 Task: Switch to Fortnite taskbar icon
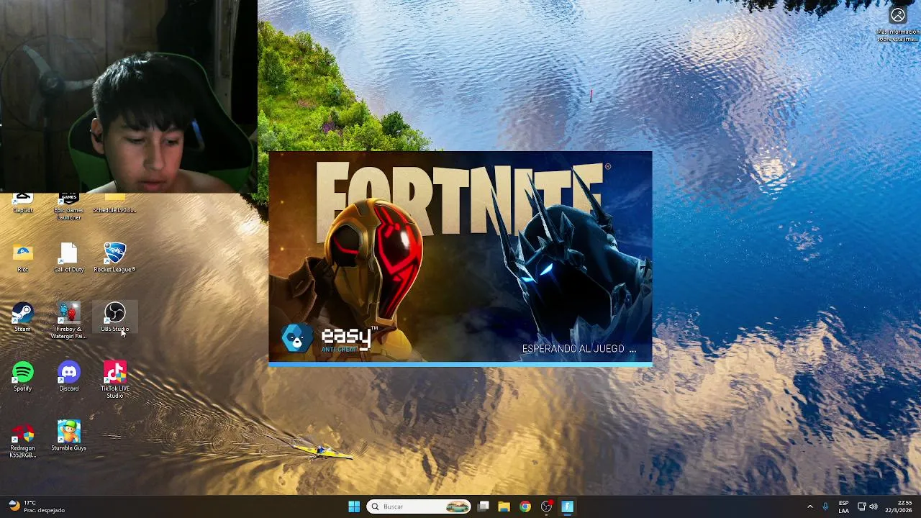pos(567,506)
